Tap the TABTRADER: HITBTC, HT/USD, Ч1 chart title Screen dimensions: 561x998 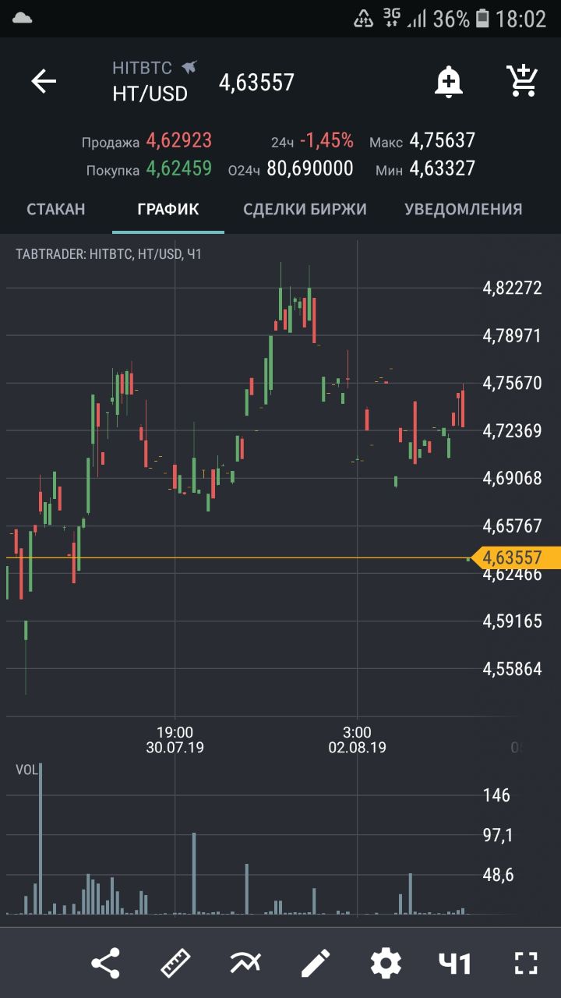coord(108,253)
